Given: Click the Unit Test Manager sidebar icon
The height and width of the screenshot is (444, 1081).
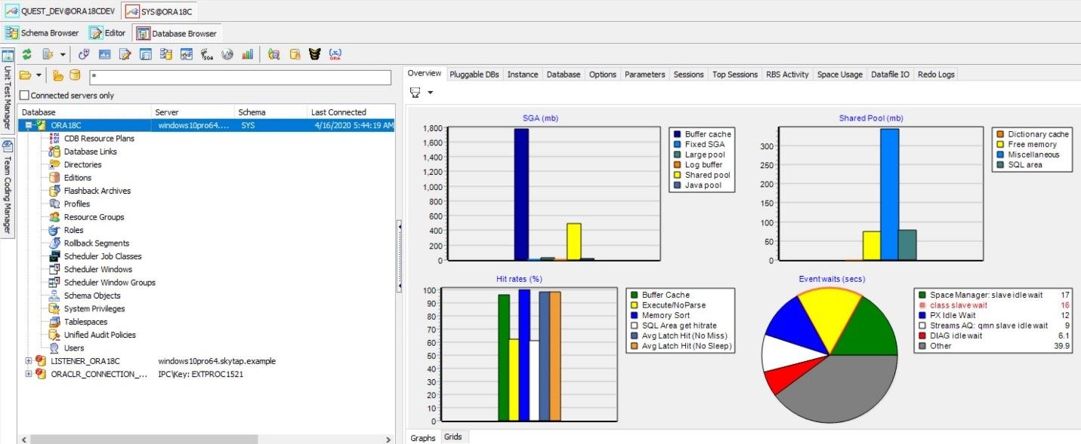Looking at the screenshot, I should (8, 57).
